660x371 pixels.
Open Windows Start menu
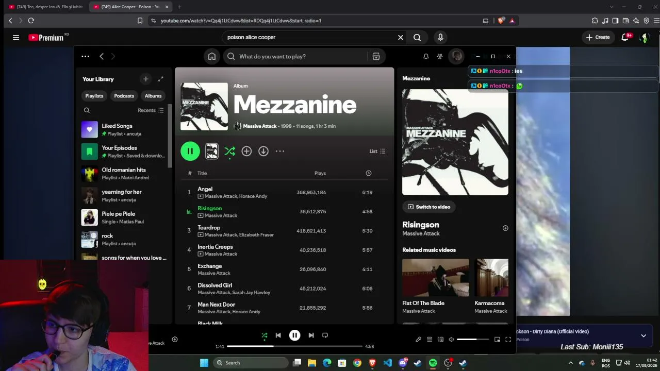point(204,363)
